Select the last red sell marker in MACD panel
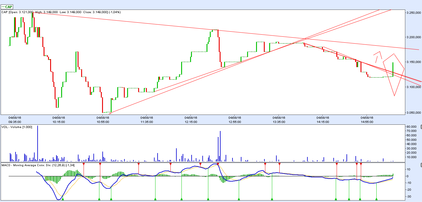 coord(361,164)
